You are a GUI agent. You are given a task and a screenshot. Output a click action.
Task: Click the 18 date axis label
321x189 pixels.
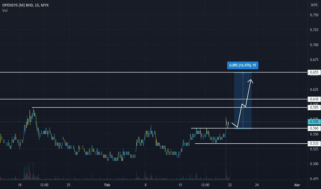pos(20,185)
